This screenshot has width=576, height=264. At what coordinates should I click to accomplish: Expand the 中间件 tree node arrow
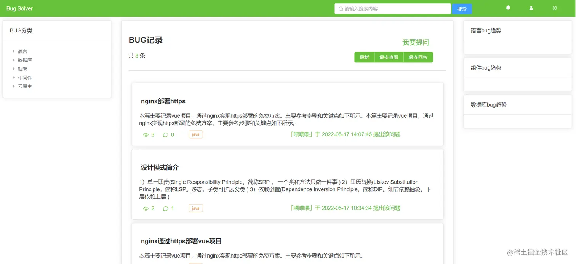(14, 77)
